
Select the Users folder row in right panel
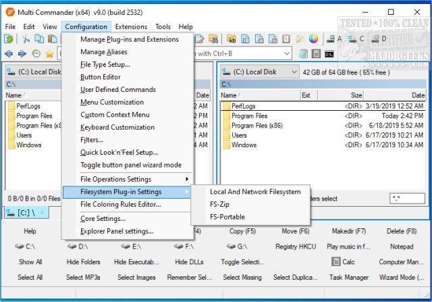coord(323,135)
